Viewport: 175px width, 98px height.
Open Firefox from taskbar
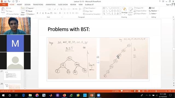tap(65, 95)
